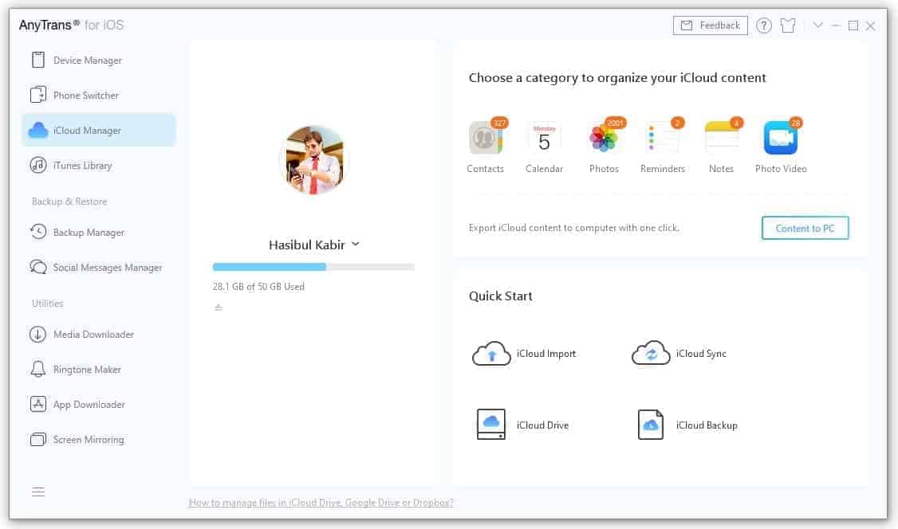The image size is (898, 529).
Task: Start iCloud Import from Quick Start
Action: click(524, 353)
